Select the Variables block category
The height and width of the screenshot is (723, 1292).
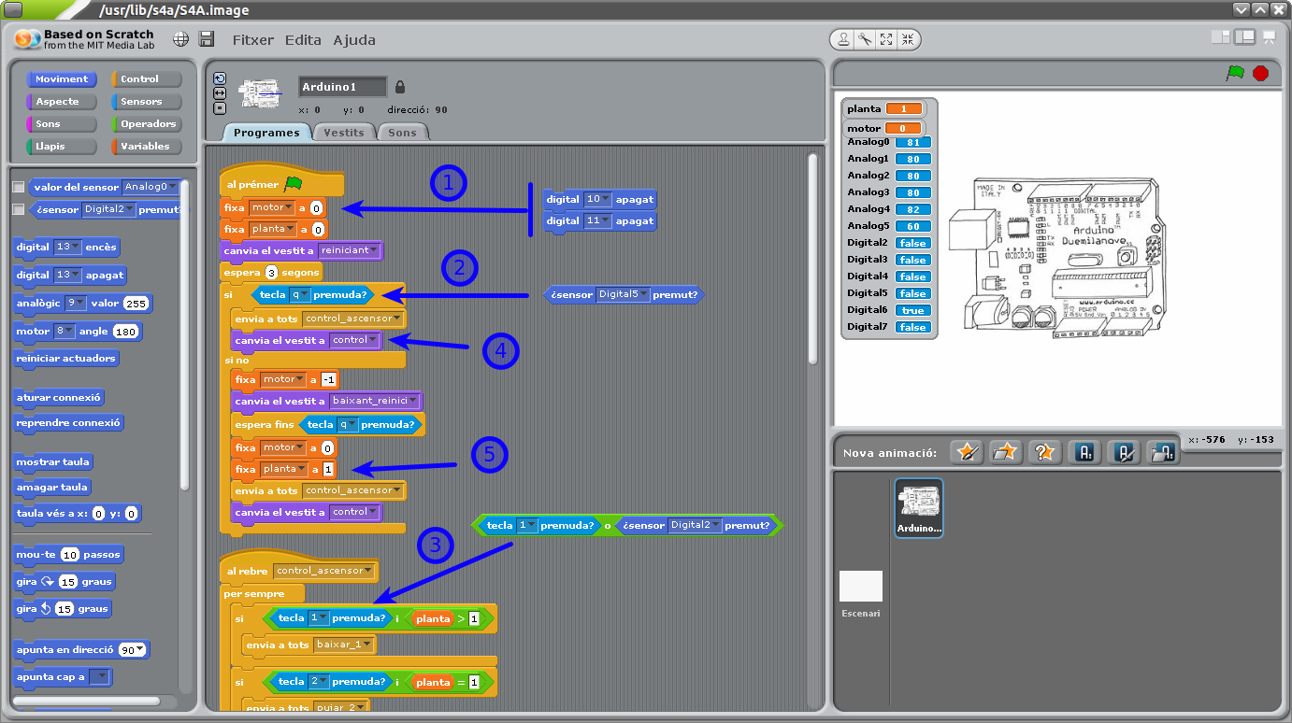[x=146, y=147]
